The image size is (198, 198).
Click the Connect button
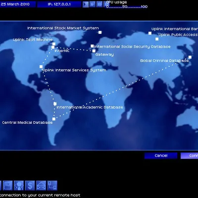pyautogui.click(x=190, y=155)
